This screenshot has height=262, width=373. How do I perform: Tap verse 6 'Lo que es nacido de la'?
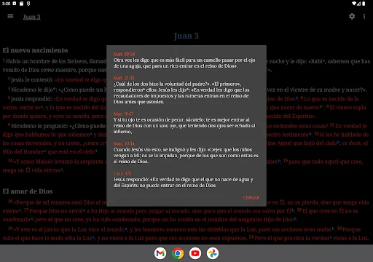(329, 99)
